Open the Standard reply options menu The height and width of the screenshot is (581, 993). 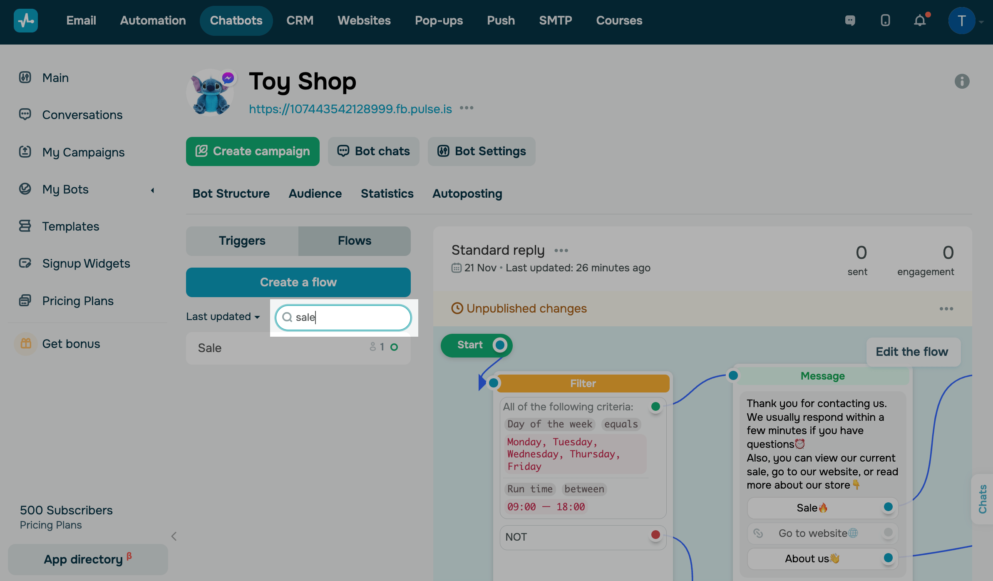point(561,250)
